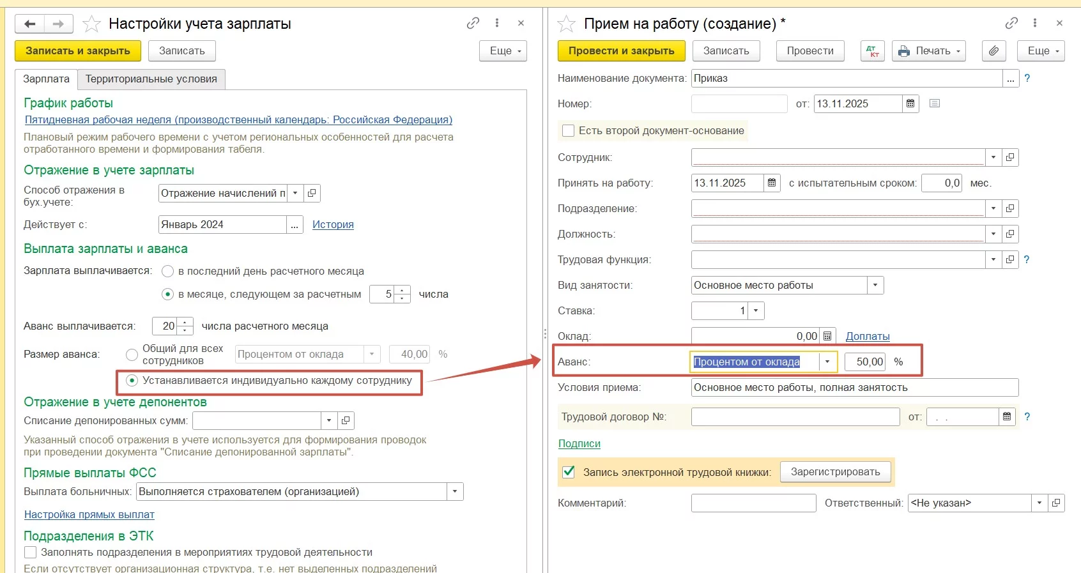Open the Еще menu in hiring form
1081x573 pixels.
[x=1041, y=51]
